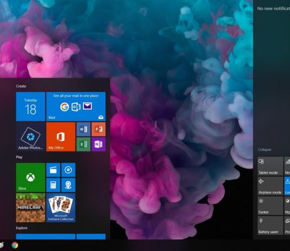The height and width of the screenshot is (251, 290).
Task: Click the Google icon in Mail tile
Action: [65, 106]
